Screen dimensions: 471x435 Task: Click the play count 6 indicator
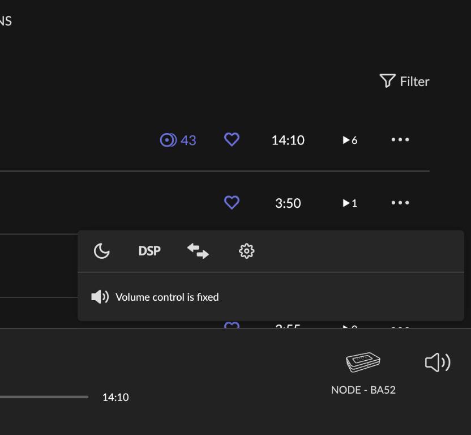click(350, 140)
